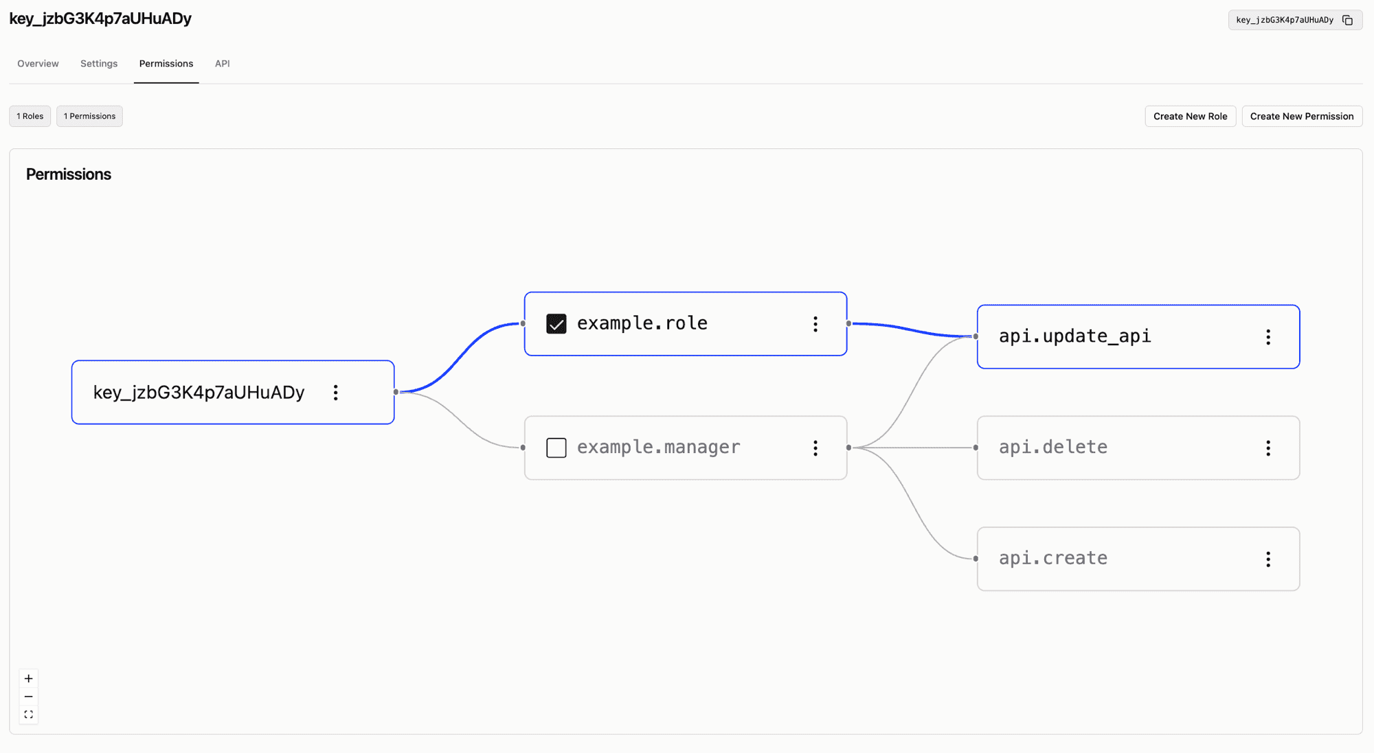
Task: Open the kebab menu on the key node
Action: (x=335, y=393)
